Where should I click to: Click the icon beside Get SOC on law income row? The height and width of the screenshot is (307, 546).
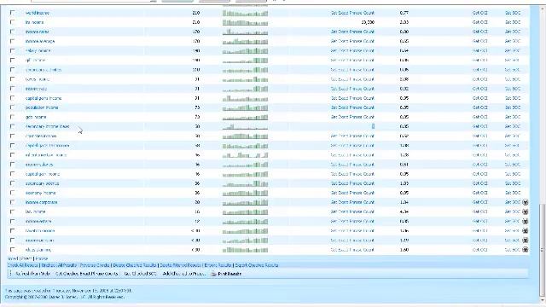click(526, 211)
